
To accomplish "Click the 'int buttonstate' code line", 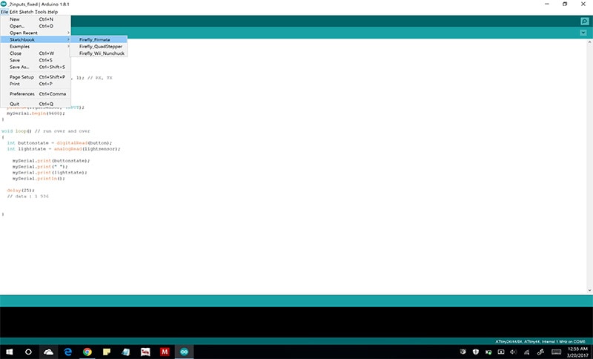I will click(59, 143).
